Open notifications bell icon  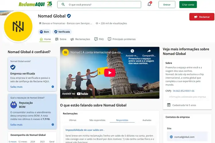[x=149, y=4]
